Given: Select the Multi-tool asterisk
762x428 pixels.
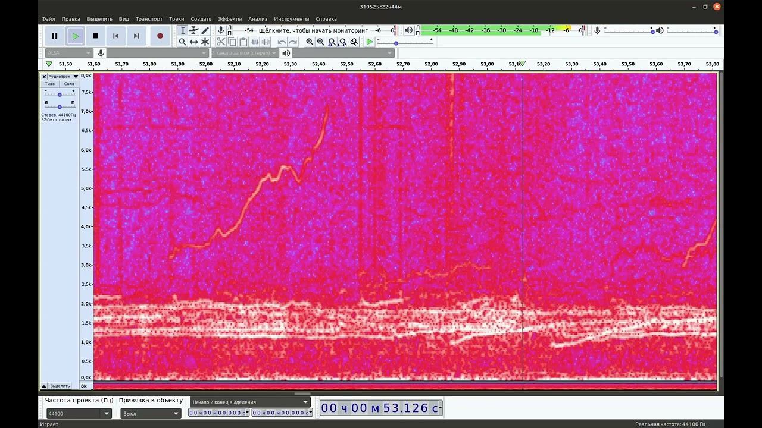Looking at the screenshot, I should tap(205, 42).
